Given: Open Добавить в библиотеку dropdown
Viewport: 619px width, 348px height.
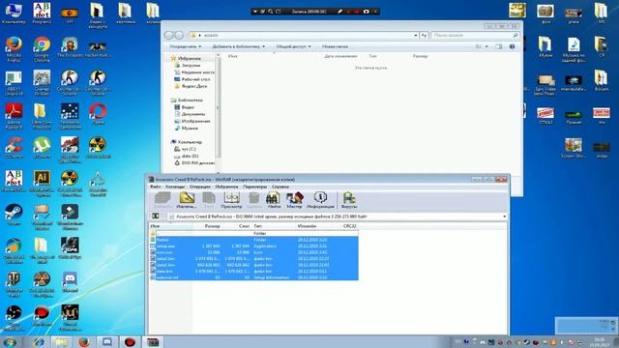Looking at the screenshot, I should tap(239, 46).
